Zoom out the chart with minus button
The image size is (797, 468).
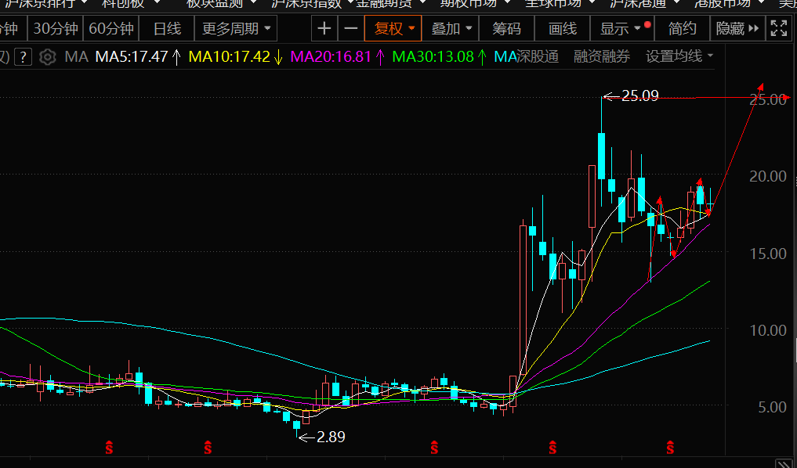(x=351, y=28)
